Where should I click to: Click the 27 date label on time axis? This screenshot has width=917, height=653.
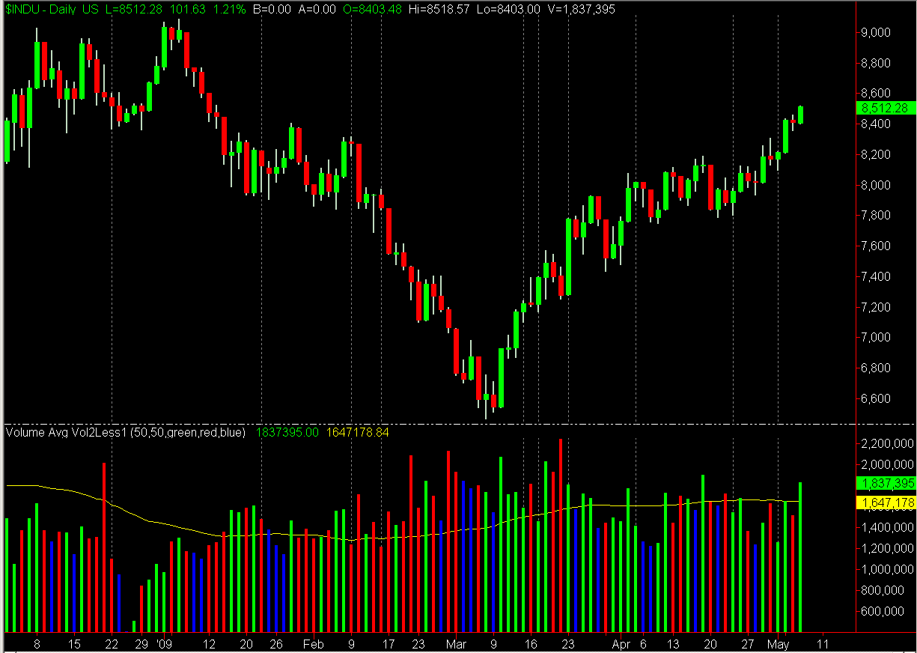tap(748, 643)
